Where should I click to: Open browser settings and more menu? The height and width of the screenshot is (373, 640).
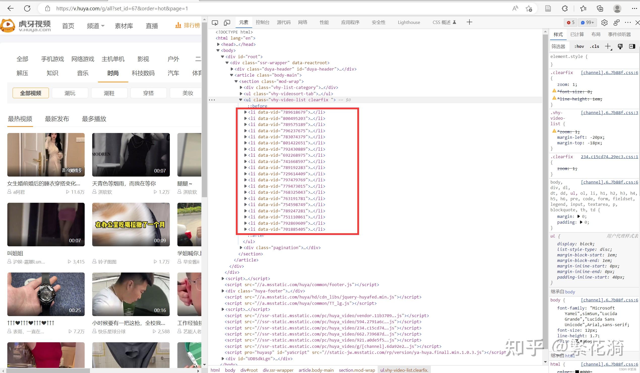[634, 8]
